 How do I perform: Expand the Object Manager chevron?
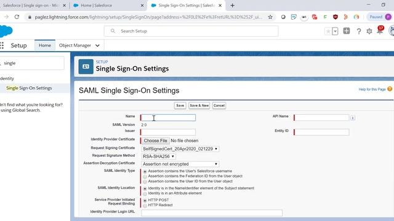(97, 45)
